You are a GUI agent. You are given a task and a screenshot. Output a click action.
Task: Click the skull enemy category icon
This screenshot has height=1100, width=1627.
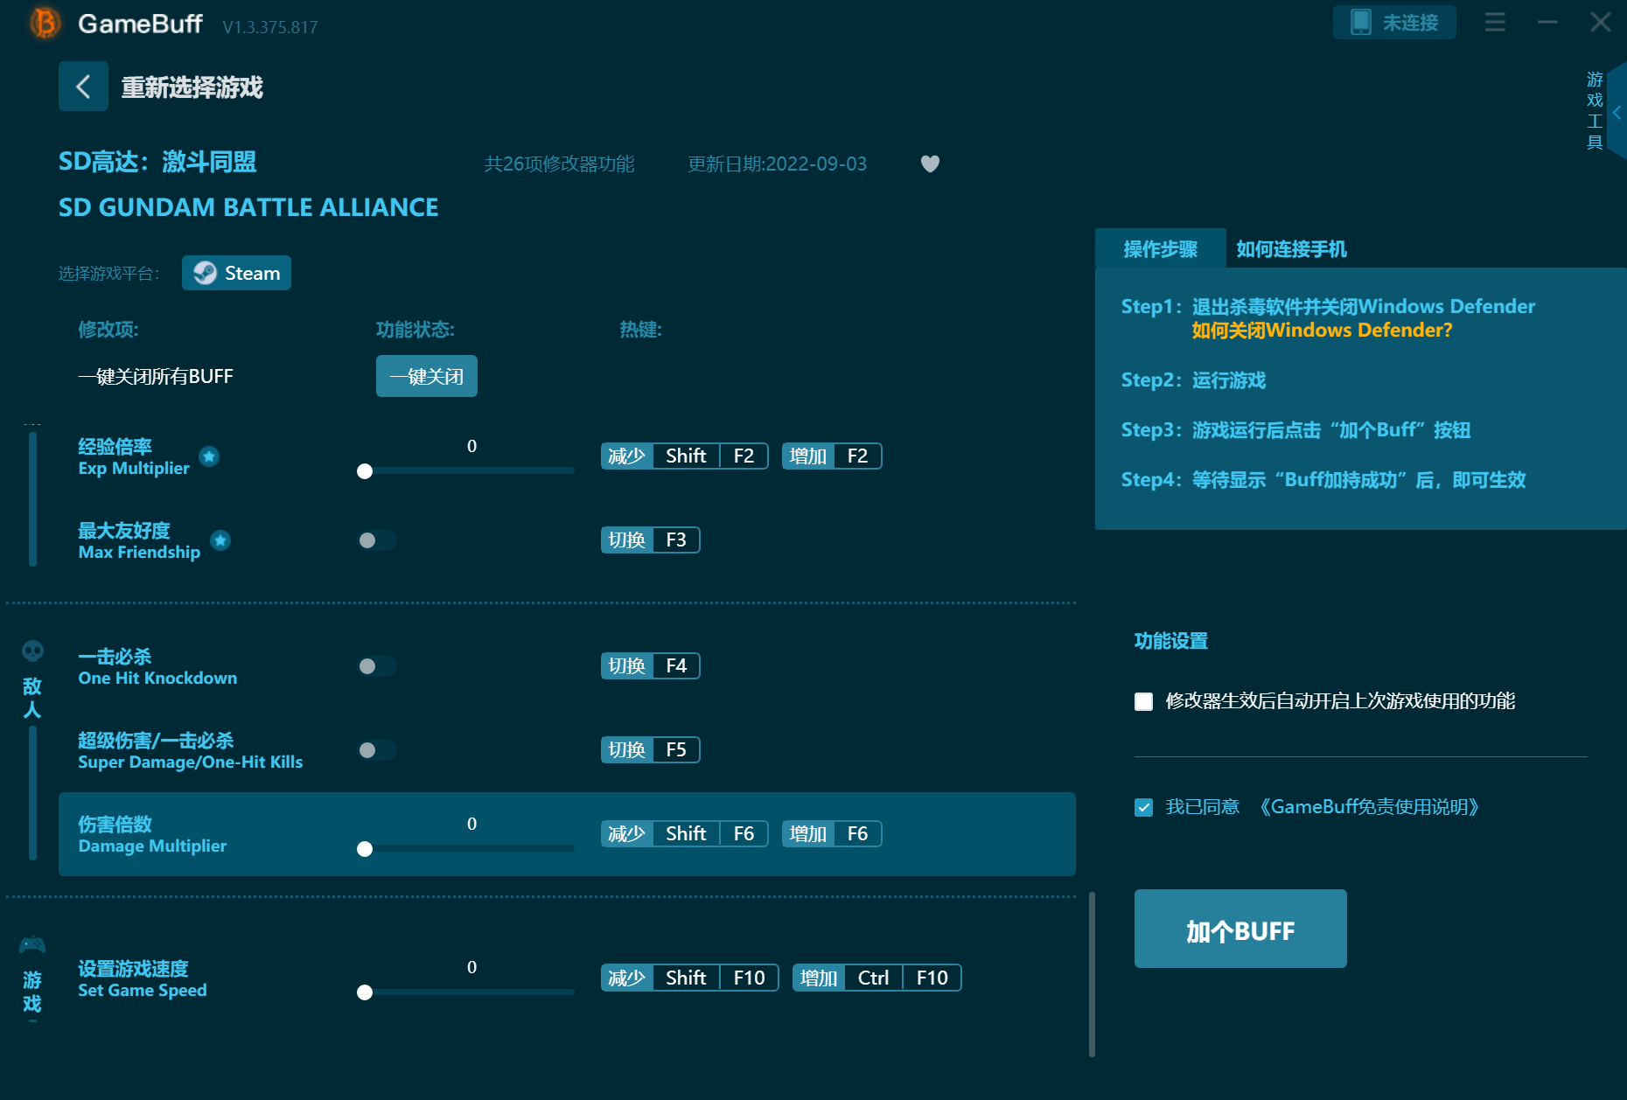point(32,651)
